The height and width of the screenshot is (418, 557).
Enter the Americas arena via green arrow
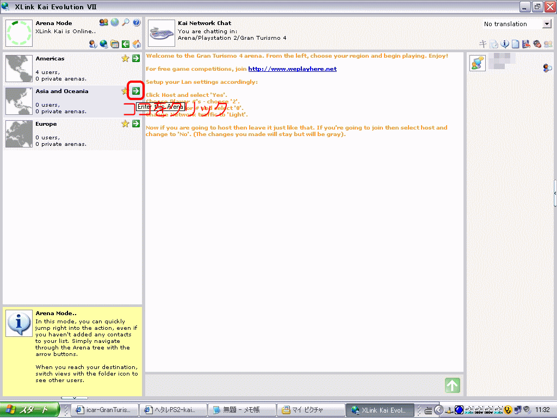(136, 58)
